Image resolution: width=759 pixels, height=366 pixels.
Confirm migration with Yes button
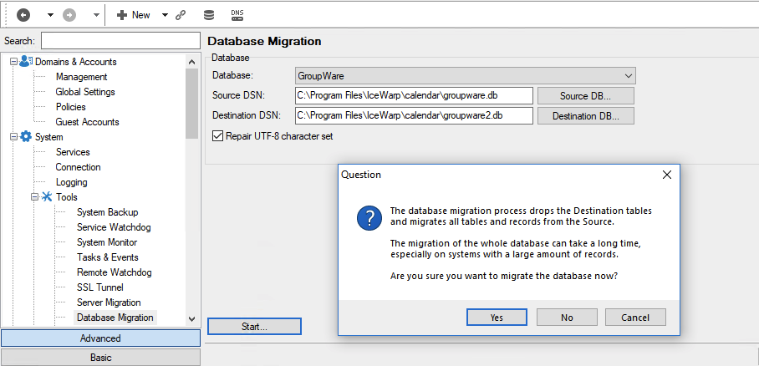pyautogui.click(x=497, y=317)
